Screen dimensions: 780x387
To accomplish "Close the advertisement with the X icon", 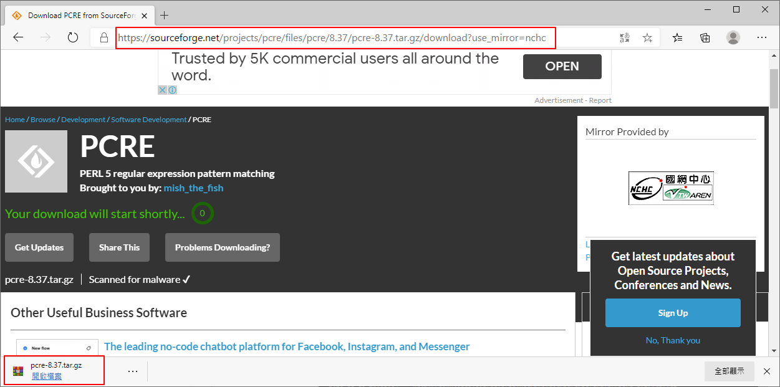I will tap(162, 90).
